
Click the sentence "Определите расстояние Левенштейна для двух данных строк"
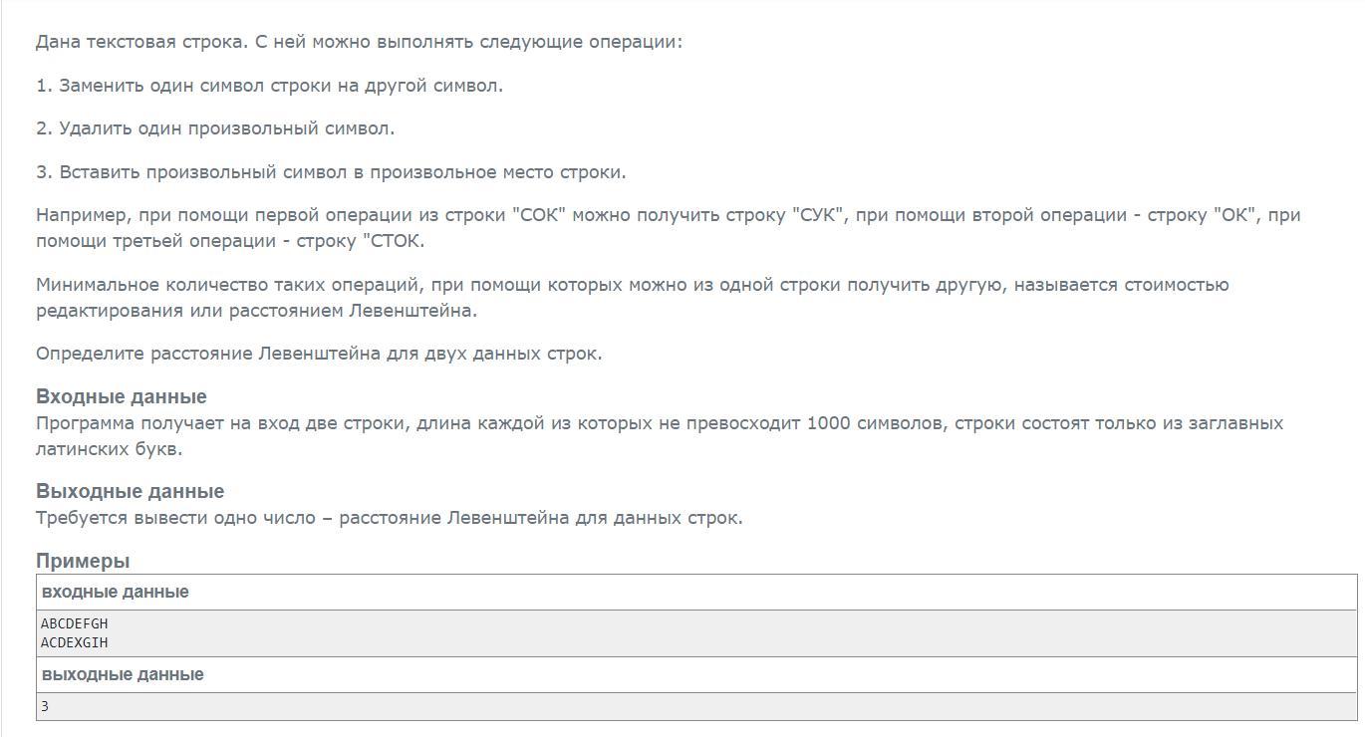319,354
